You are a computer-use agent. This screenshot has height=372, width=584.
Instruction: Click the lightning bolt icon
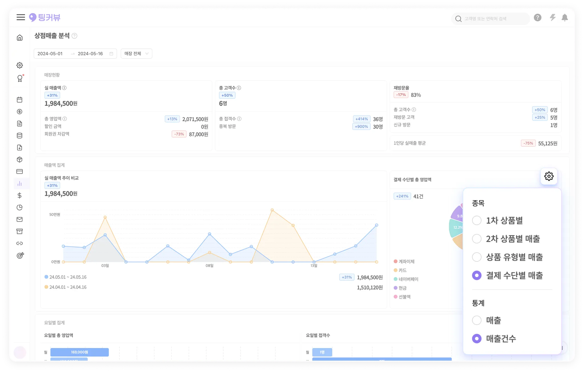553,18
